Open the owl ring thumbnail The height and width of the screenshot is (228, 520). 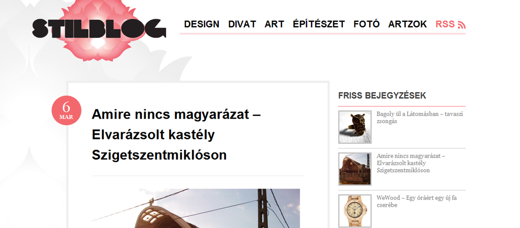pyautogui.click(x=355, y=127)
